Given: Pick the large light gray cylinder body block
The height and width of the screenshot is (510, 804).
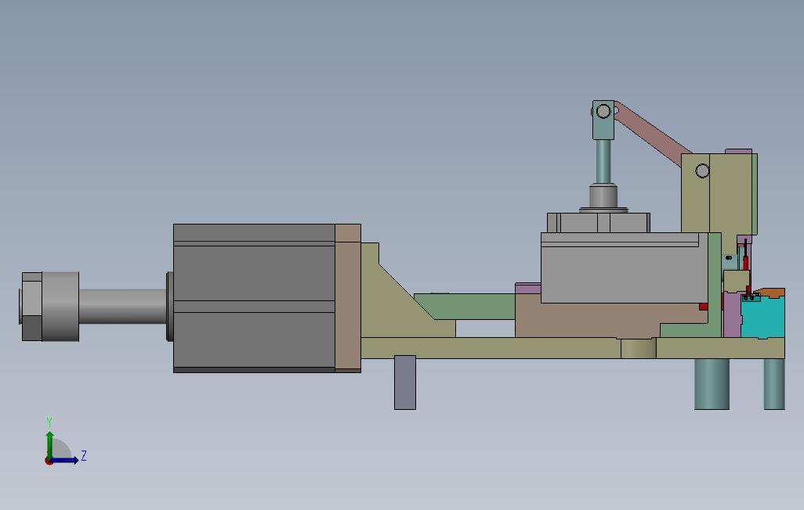Looking at the screenshot, I should click(625, 268).
